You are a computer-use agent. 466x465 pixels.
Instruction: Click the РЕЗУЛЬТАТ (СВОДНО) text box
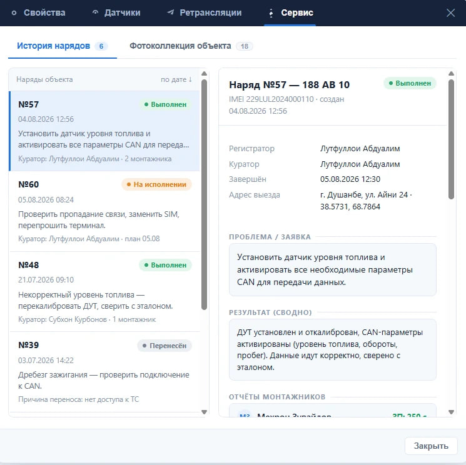pos(333,350)
